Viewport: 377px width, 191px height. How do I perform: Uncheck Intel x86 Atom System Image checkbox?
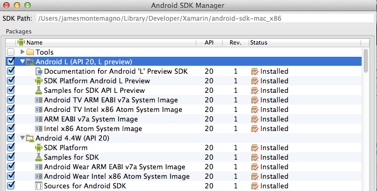[11, 128]
